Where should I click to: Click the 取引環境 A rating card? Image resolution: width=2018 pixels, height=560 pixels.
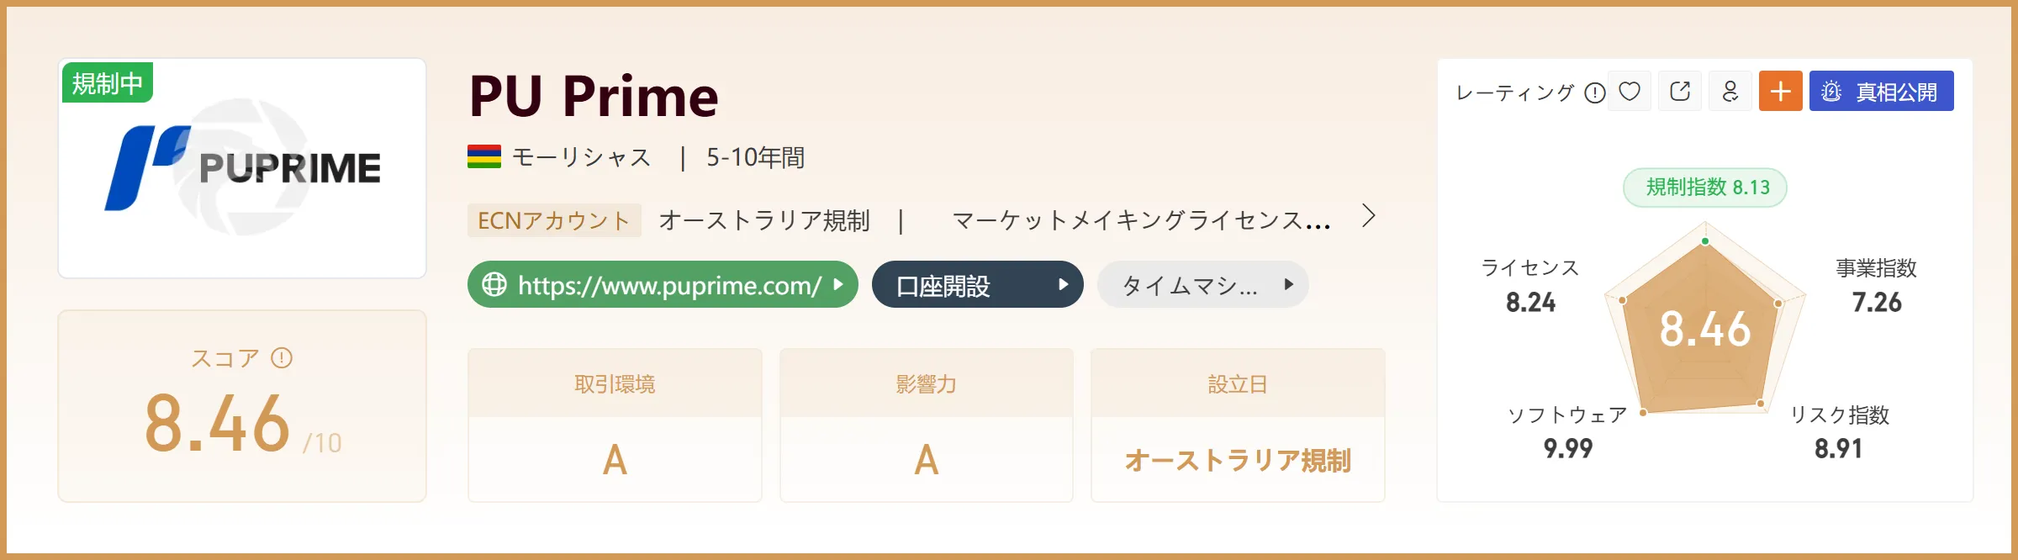pyautogui.click(x=615, y=425)
